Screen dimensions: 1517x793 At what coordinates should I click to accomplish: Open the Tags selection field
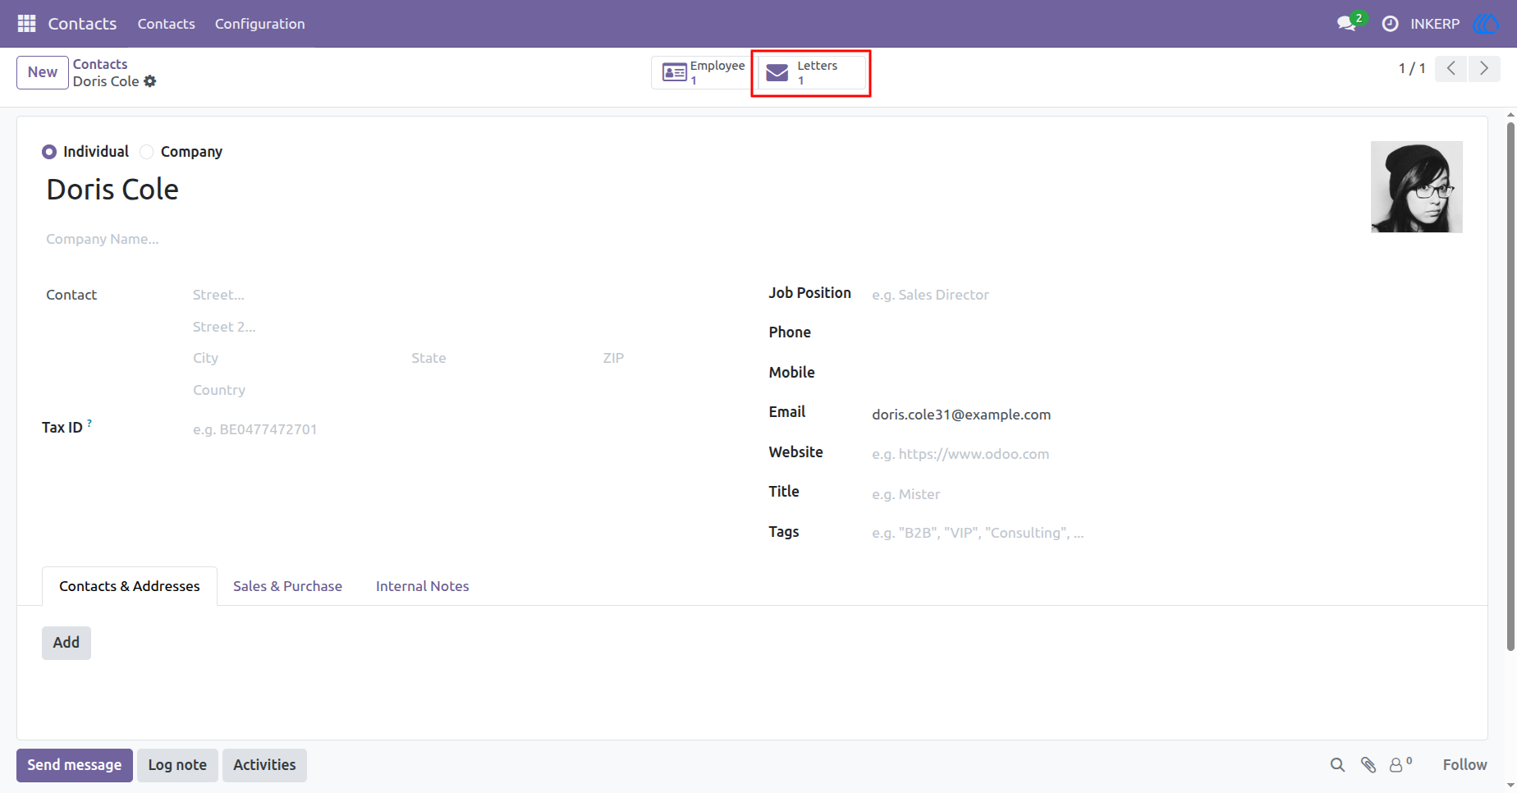[1166, 533]
